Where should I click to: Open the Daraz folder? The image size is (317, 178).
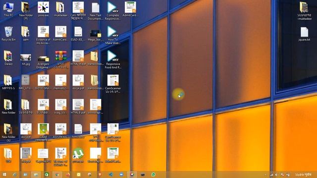coord(8,58)
